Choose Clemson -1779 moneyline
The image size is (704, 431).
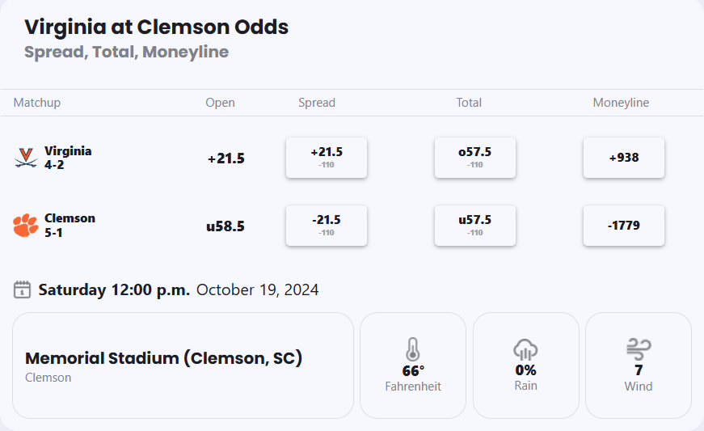tap(623, 225)
